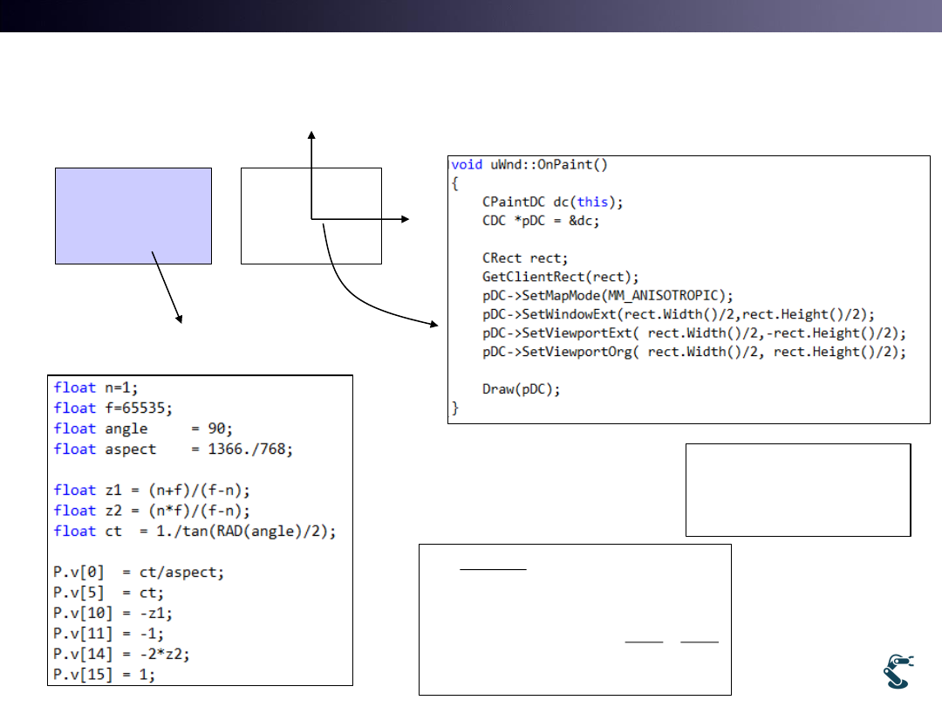Viewport: 942px width, 707px height.
Task: Click the robot arm logo icon
Action: click(898, 670)
